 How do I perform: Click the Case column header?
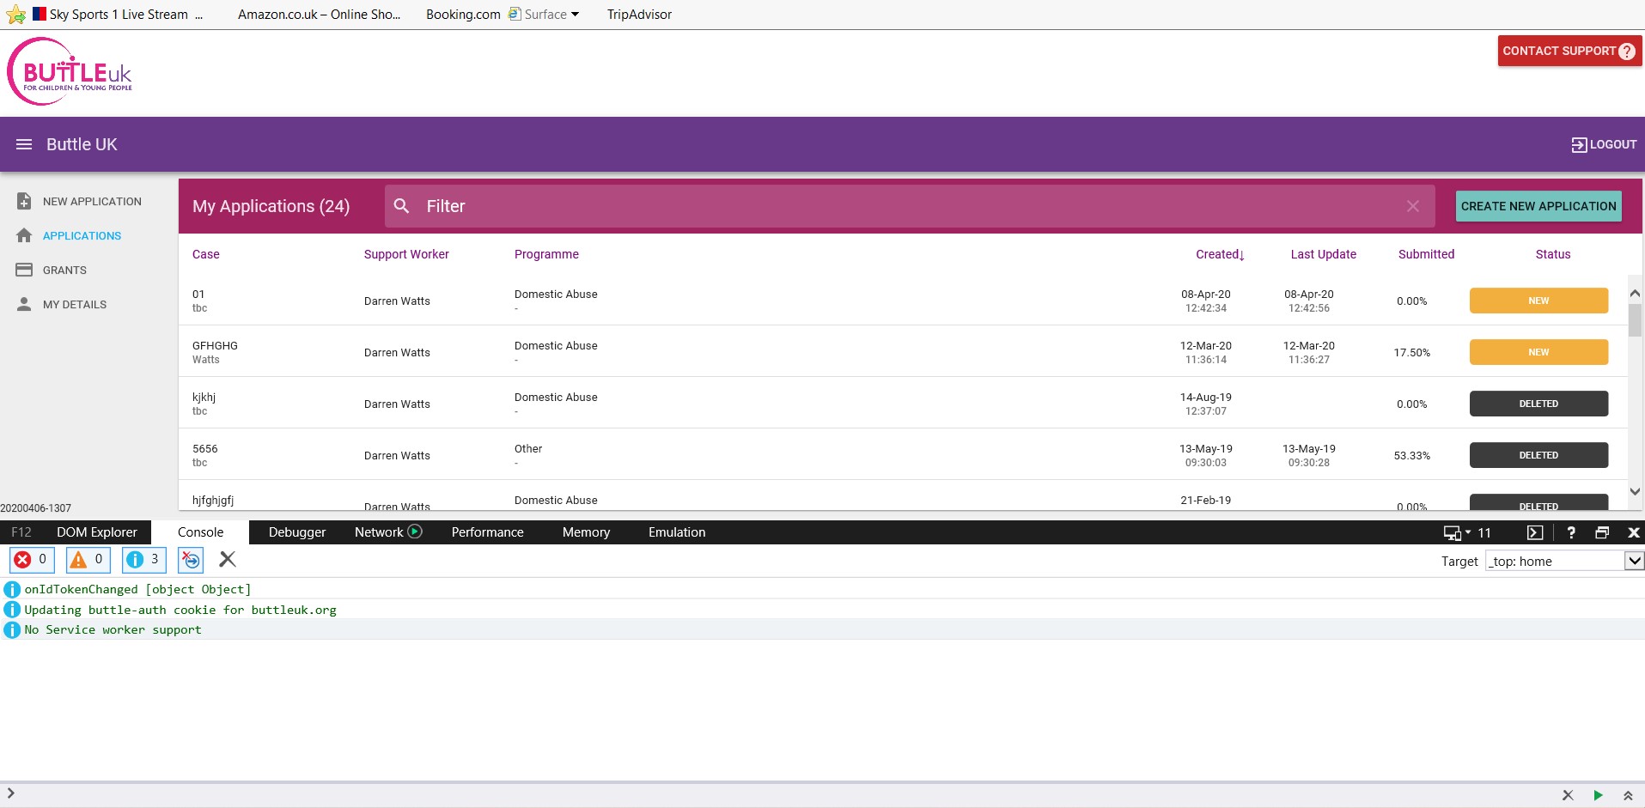tap(206, 254)
